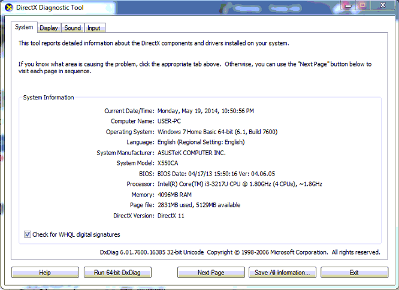Toggle Check for WHQL digital signatures checkbox
This screenshot has width=399, height=290.
pos(28,234)
